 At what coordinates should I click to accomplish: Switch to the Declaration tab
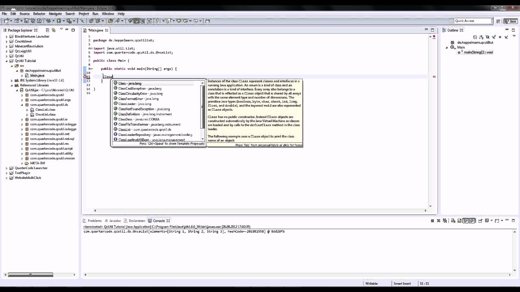(x=134, y=221)
